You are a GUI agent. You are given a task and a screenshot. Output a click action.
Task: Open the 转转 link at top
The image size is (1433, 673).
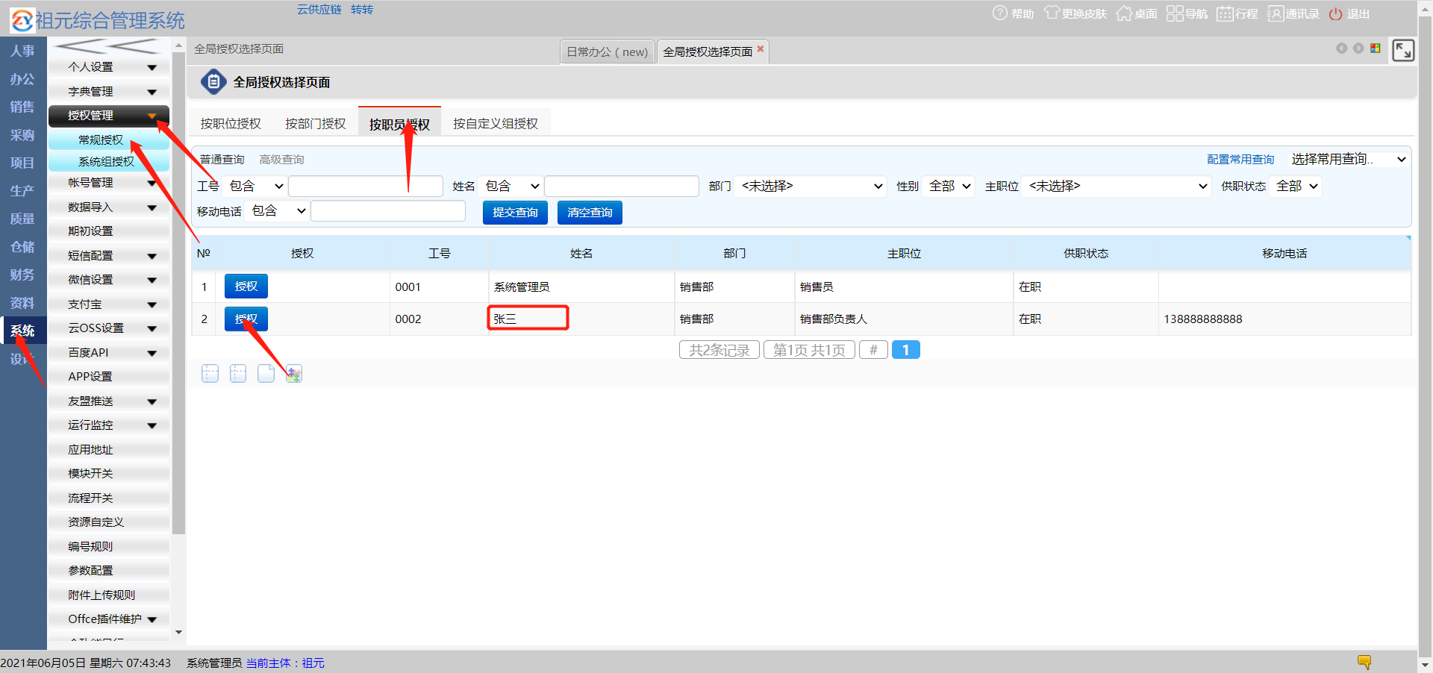[362, 10]
